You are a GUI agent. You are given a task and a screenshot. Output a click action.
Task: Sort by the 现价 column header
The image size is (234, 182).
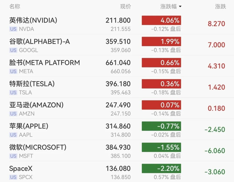point(125,7)
